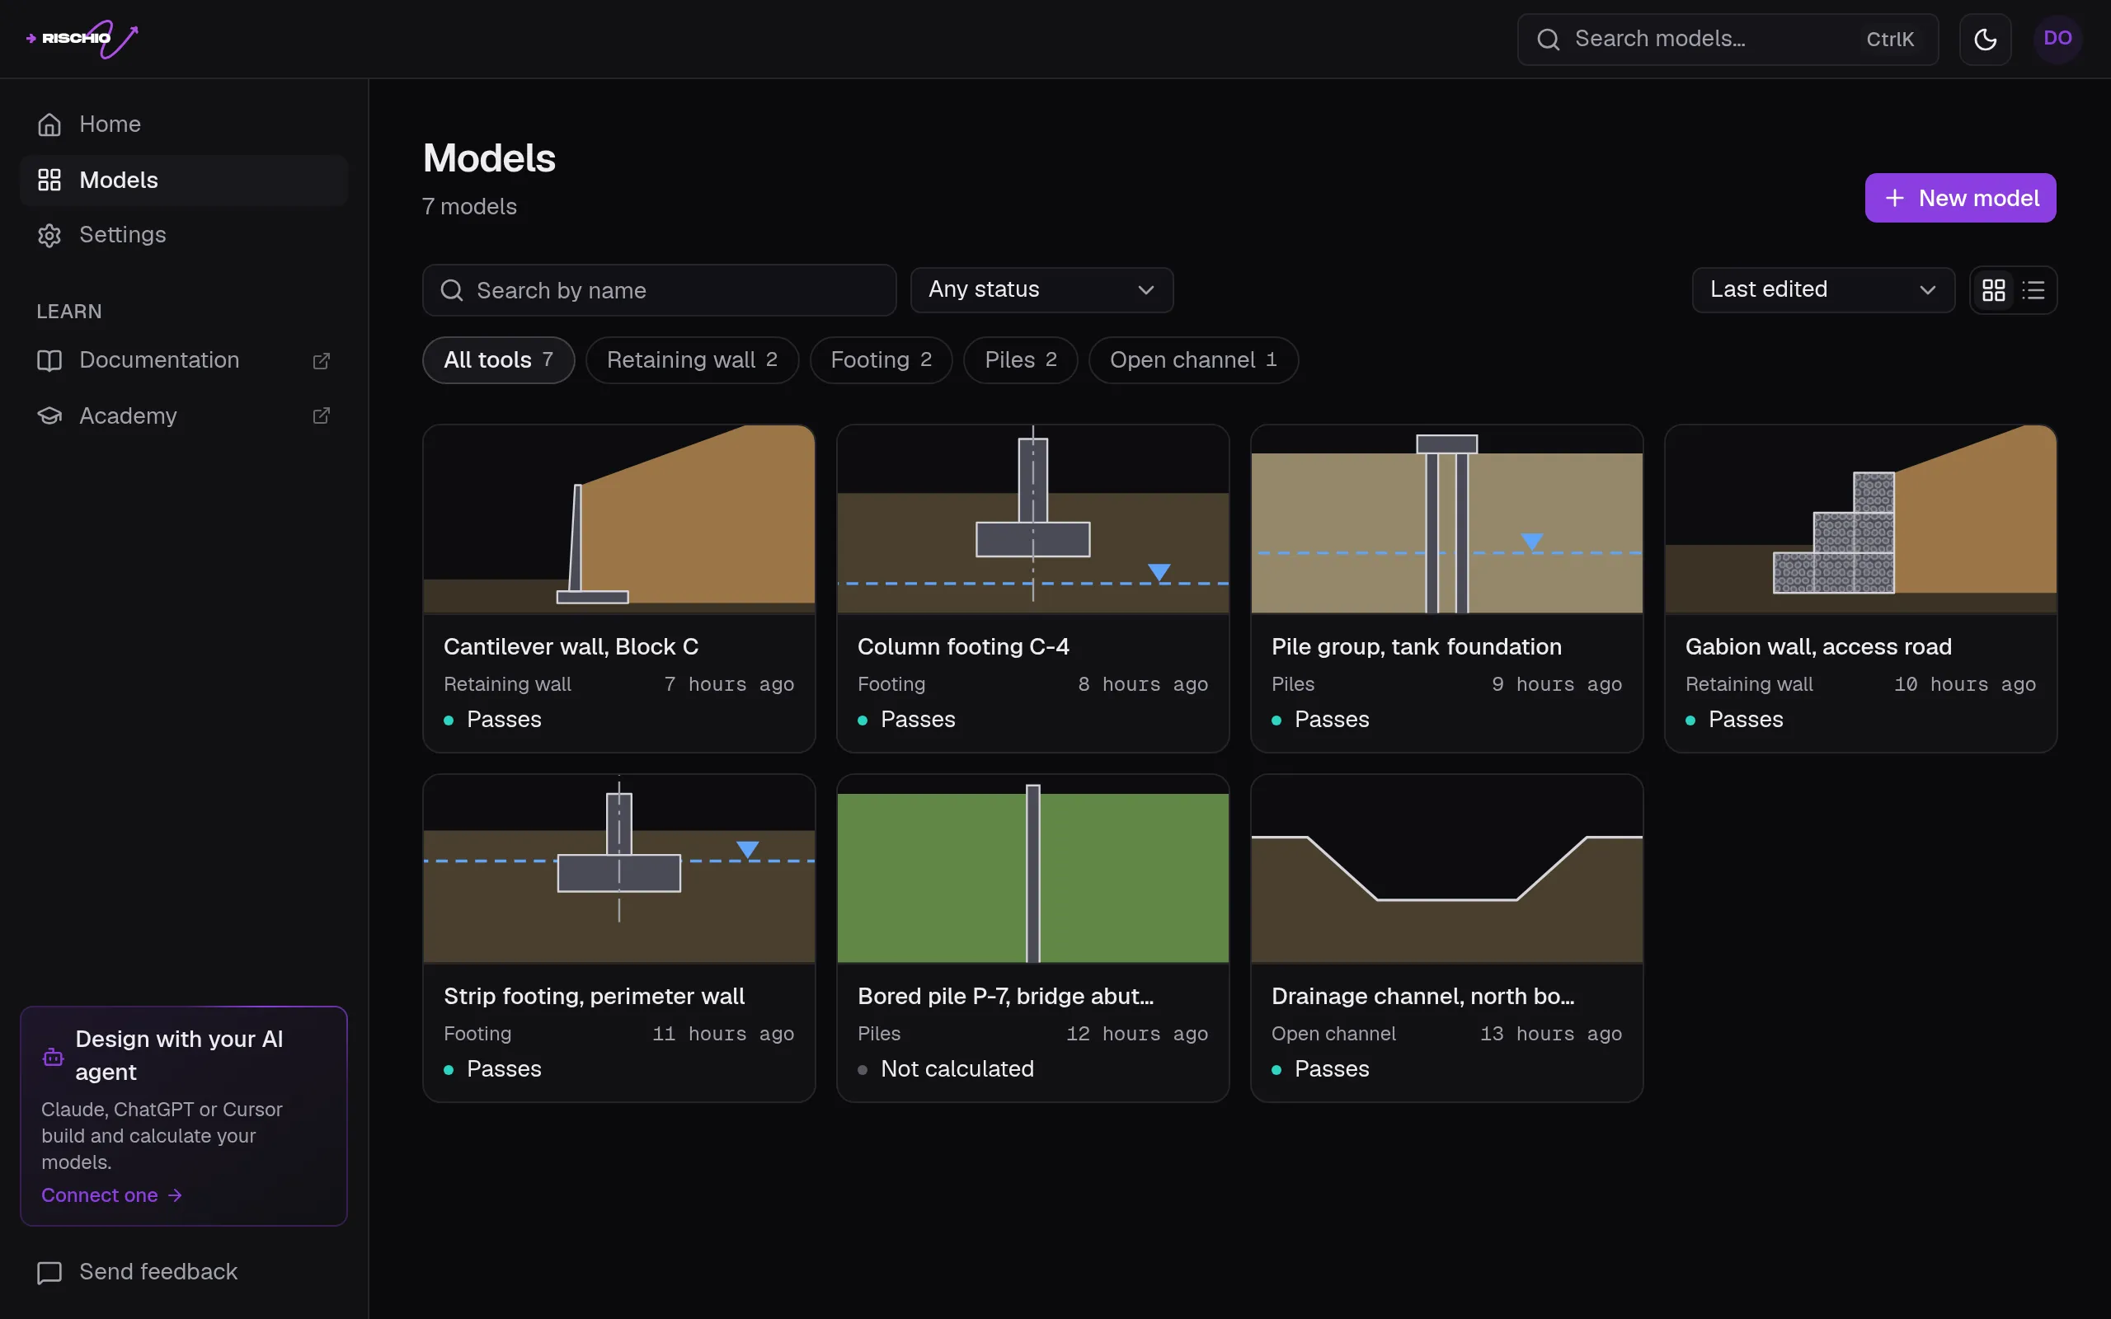The width and height of the screenshot is (2111, 1319).
Task: Open Drainage channel thumbnail
Action: point(1447,869)
